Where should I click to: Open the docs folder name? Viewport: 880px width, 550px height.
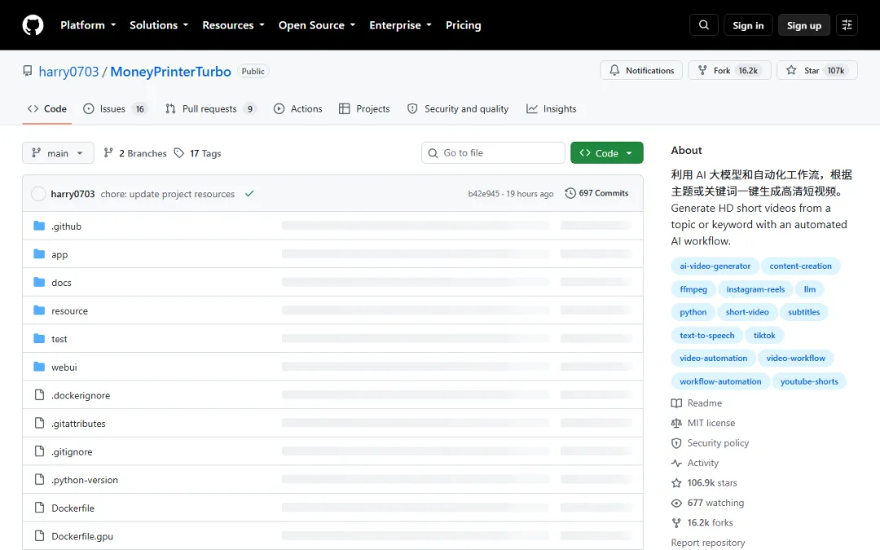61,283
